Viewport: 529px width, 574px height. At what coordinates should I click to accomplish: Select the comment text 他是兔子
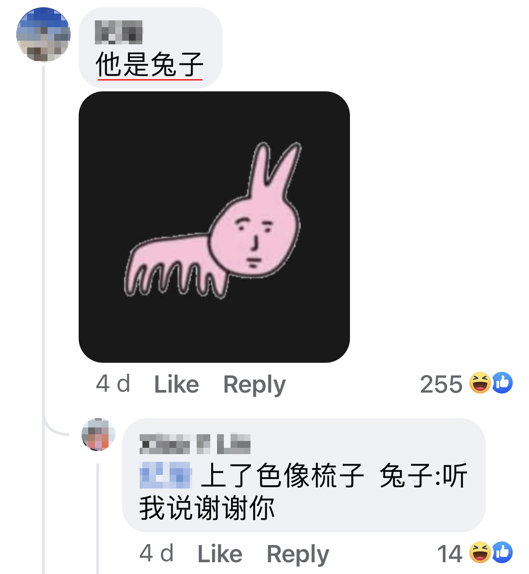(x=150, y=64)
